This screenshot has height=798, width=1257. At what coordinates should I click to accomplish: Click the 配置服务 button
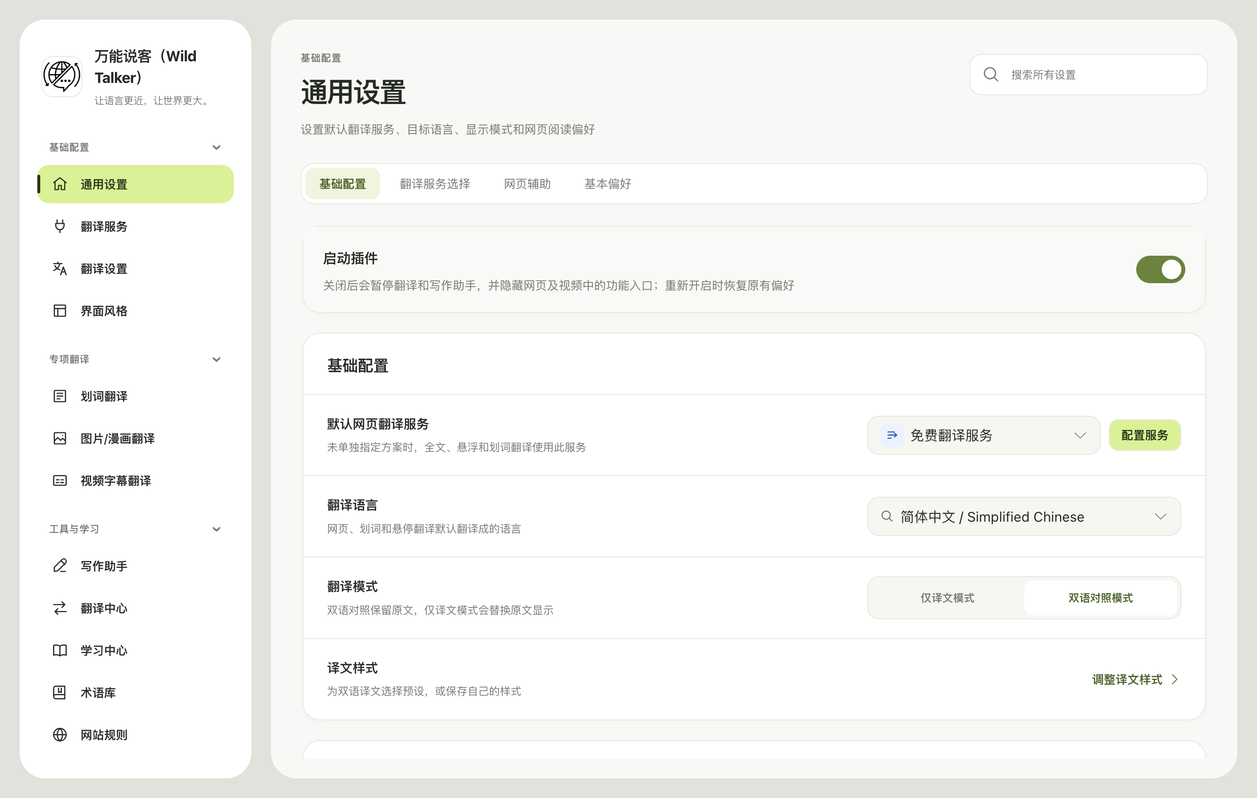[1144, 435]
